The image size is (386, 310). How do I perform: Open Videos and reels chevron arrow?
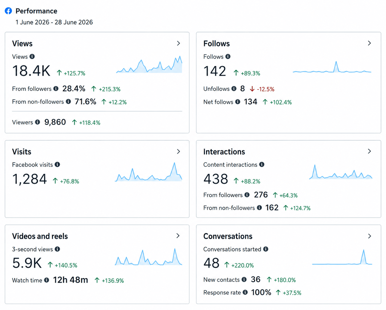click(x=178, y=236)
